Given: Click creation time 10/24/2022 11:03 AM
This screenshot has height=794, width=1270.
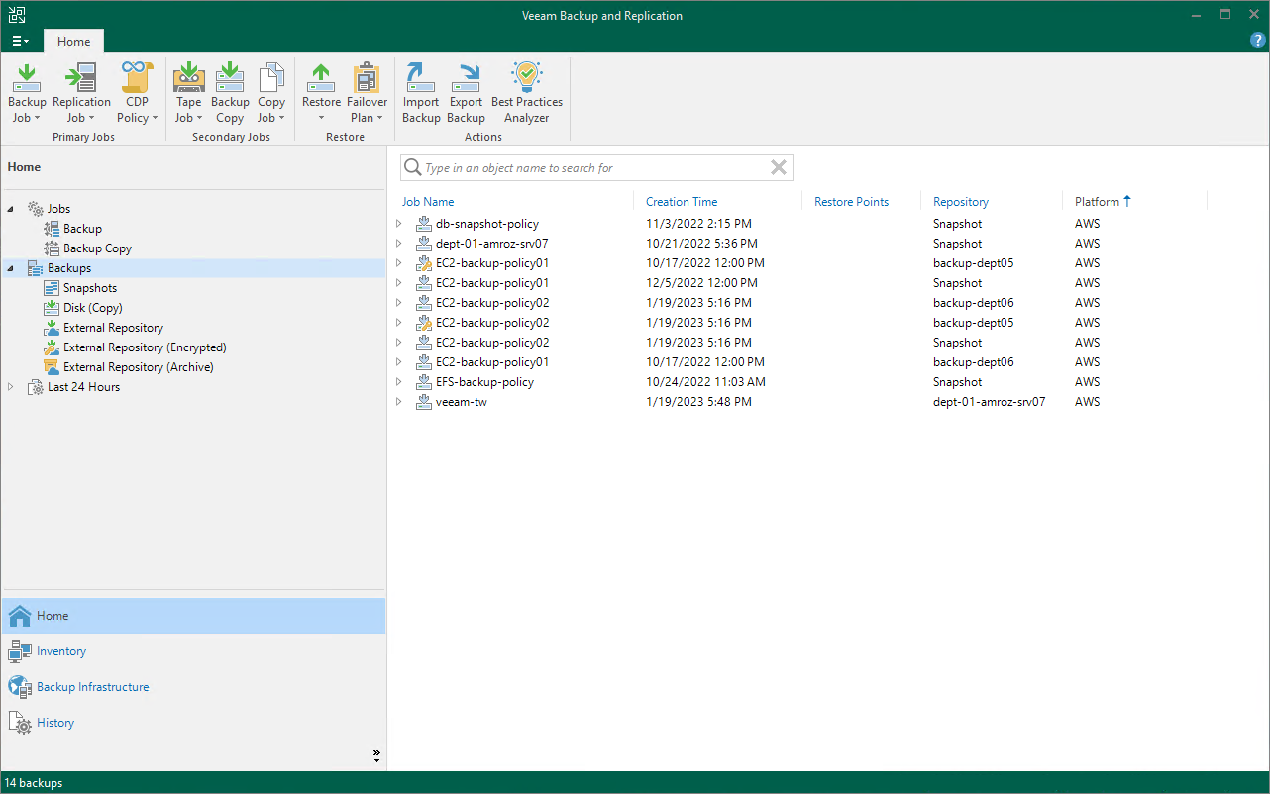Looking at the screenshot, I should click(x=705, y=382).
